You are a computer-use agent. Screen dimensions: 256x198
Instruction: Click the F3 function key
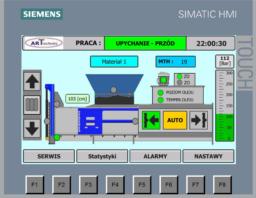89,185
